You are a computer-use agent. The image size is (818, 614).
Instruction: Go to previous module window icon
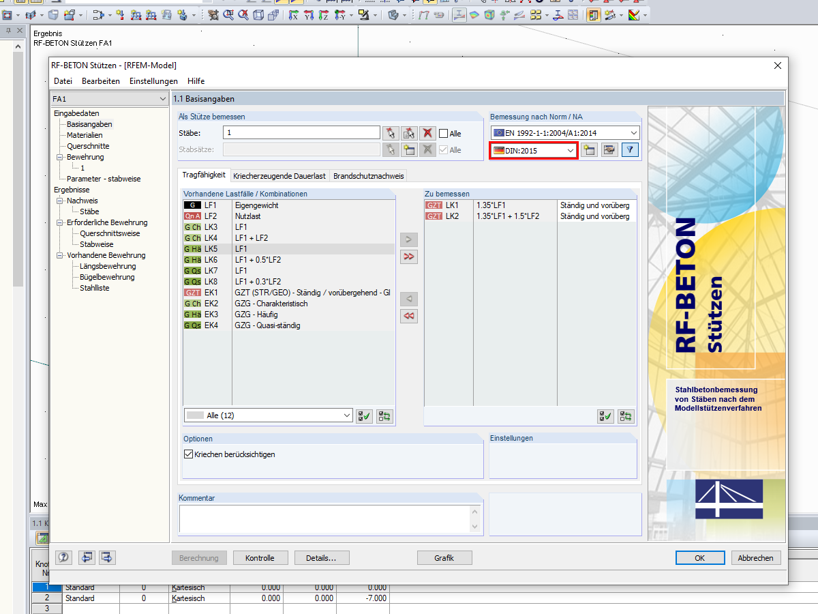pos(87,557)
